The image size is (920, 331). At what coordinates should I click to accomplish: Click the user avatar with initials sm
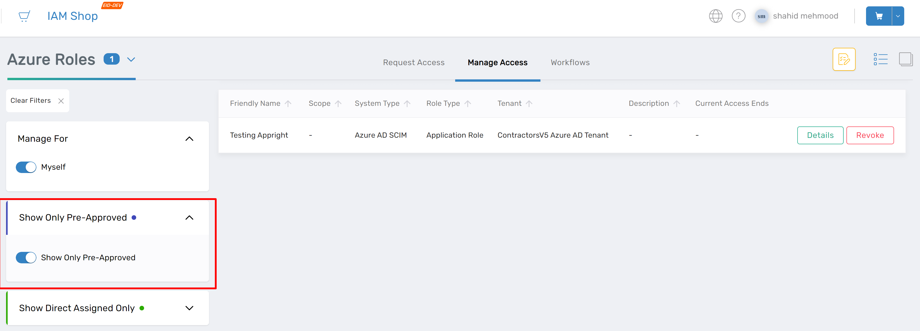[761, 16]
